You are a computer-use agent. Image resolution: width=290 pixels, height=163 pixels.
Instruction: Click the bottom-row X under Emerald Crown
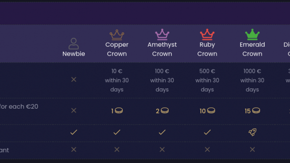coord(252,149)
